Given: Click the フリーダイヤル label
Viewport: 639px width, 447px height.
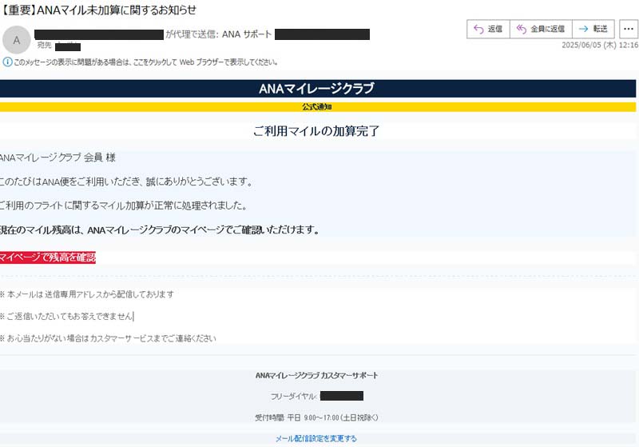Looking at the screenshot, I should [293, 397].
